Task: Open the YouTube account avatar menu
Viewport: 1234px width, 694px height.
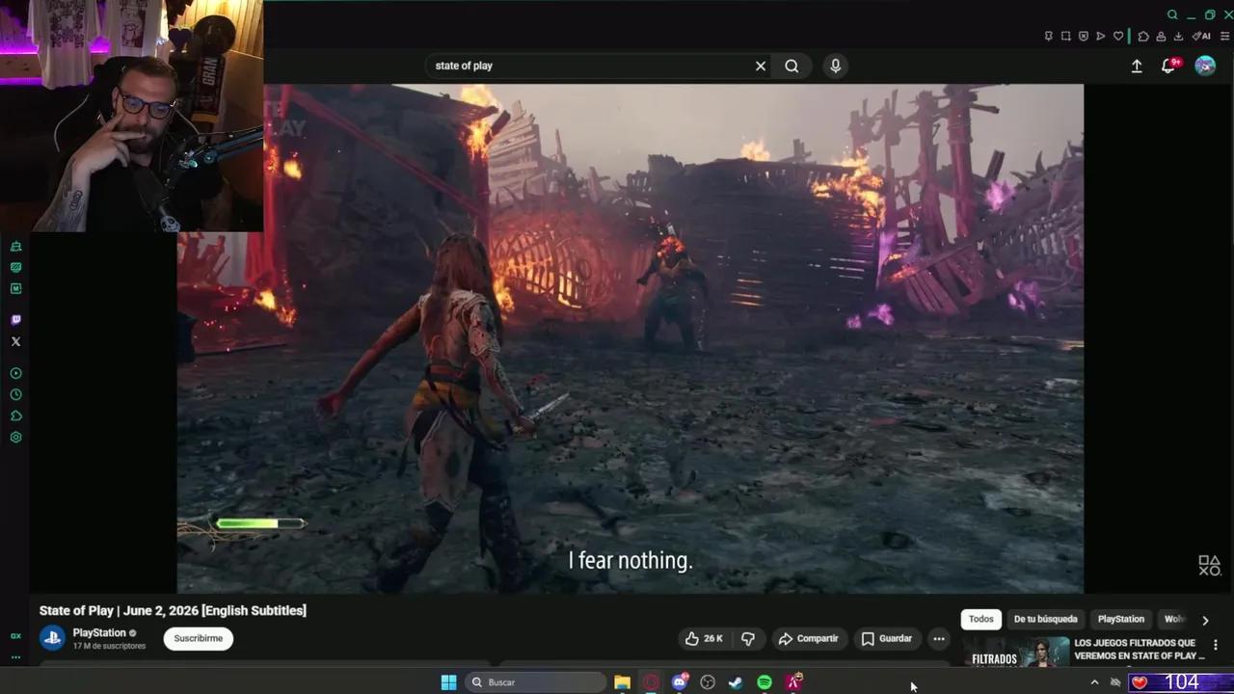Action: [x=1205, y=66]
